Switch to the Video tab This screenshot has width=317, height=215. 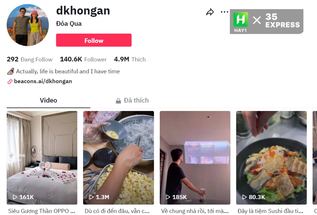(48, 100)
